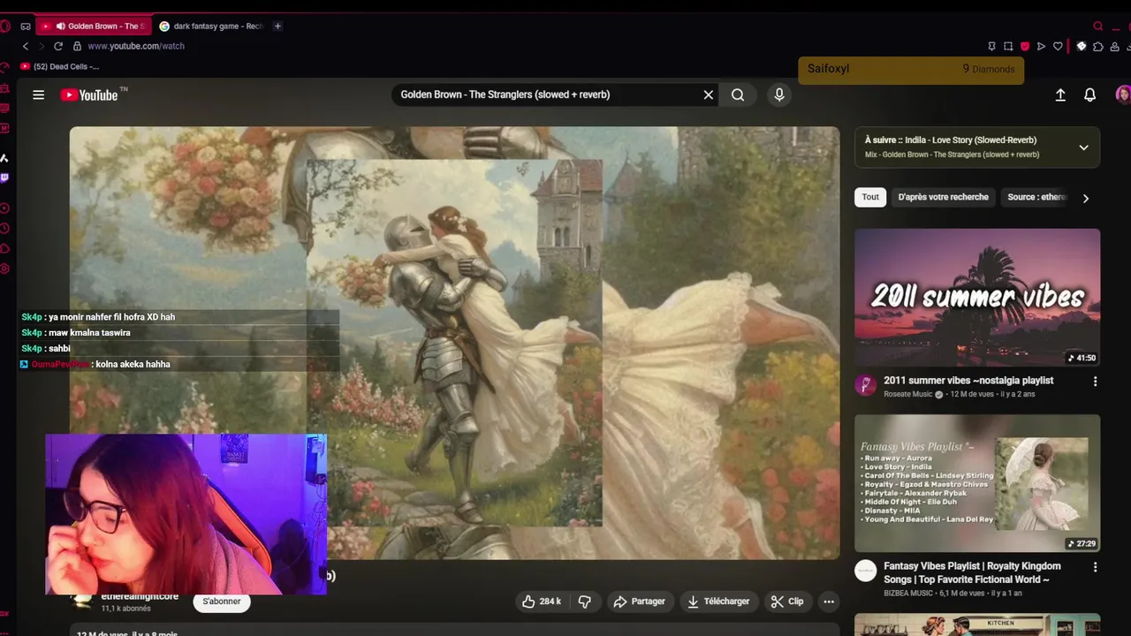This screenshot has width=1131, height=636.
Task: Open the account avatar menu
Action: 1123,95
